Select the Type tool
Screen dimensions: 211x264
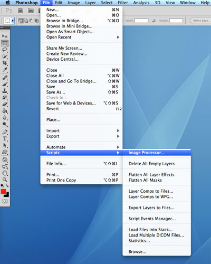coord(5,139)
